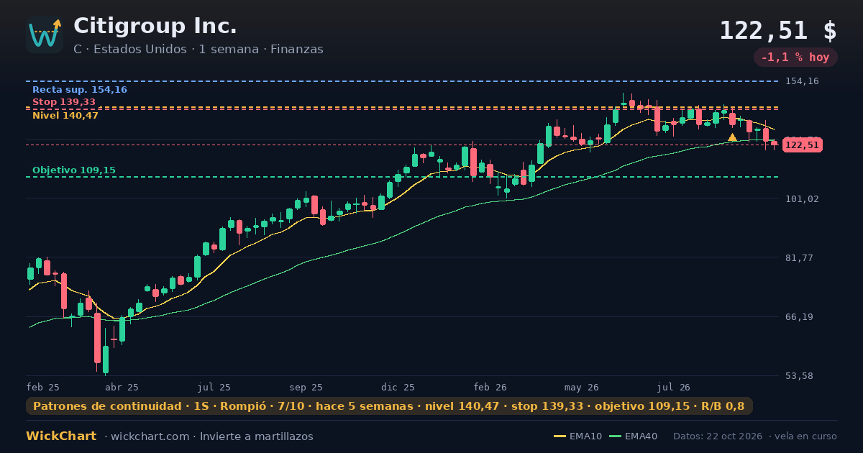Image resolution: width=863 pixels, height=453 pixels.
Task: Click the Patrones de continuidad summary banner
Action: [x=389, y=406]
